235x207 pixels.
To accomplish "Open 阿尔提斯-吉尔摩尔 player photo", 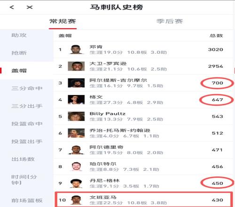I will tap(76, 83).
